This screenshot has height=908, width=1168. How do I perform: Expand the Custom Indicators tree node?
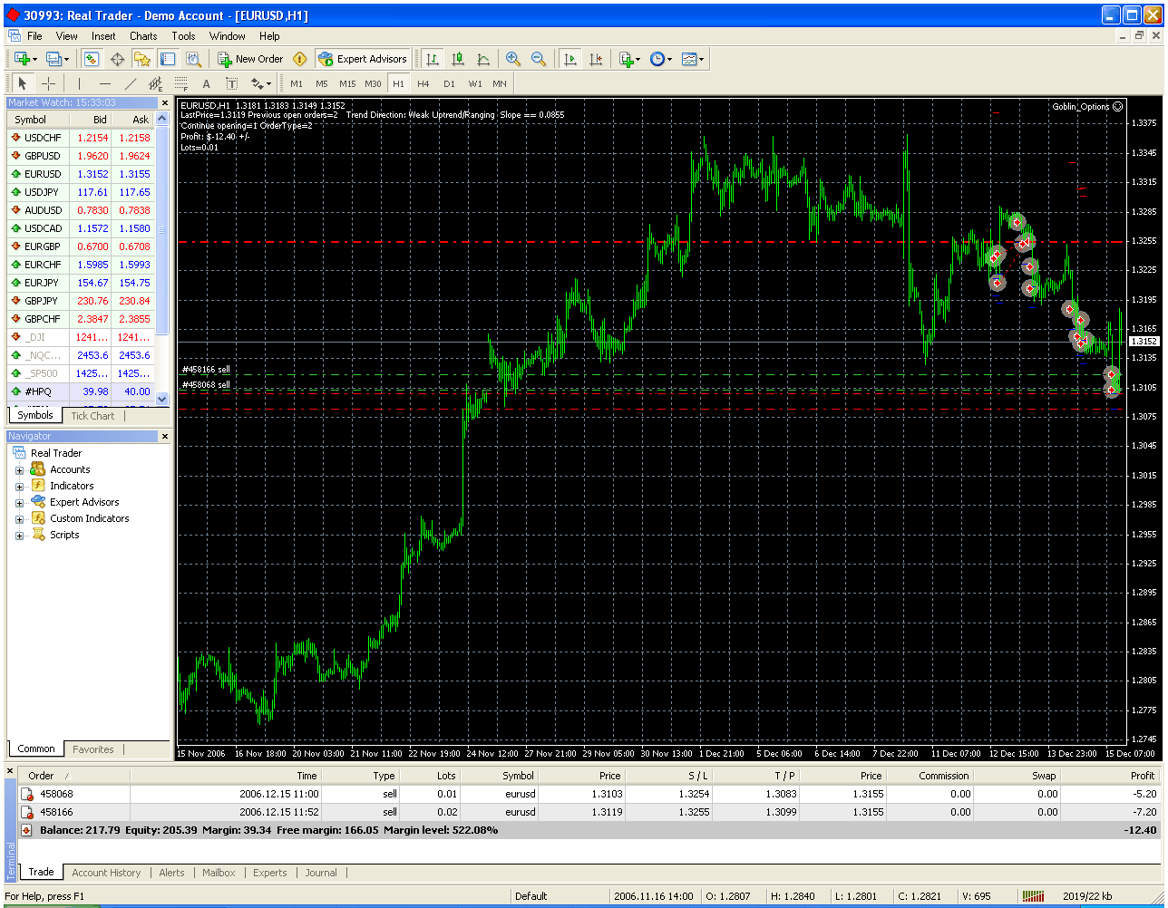click(x=19, y=519)
